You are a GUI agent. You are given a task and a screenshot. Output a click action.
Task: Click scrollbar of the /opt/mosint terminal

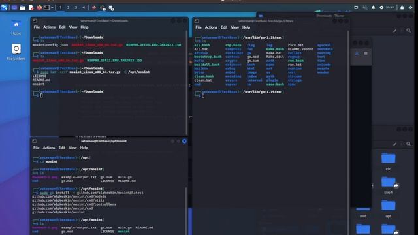[187, 210]
